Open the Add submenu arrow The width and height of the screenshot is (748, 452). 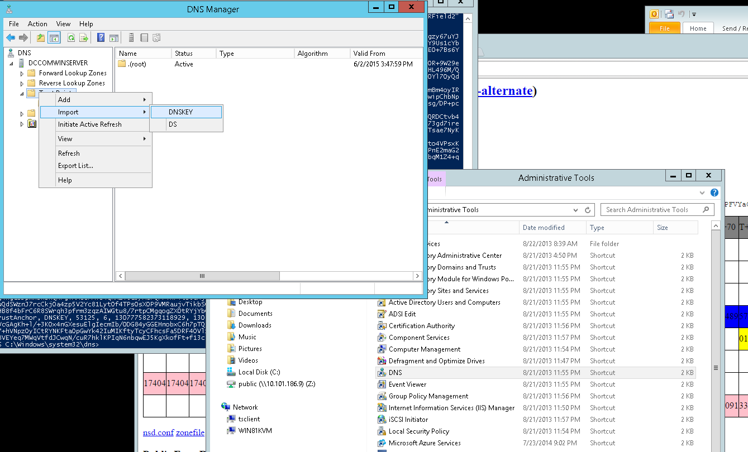[145, 100]
